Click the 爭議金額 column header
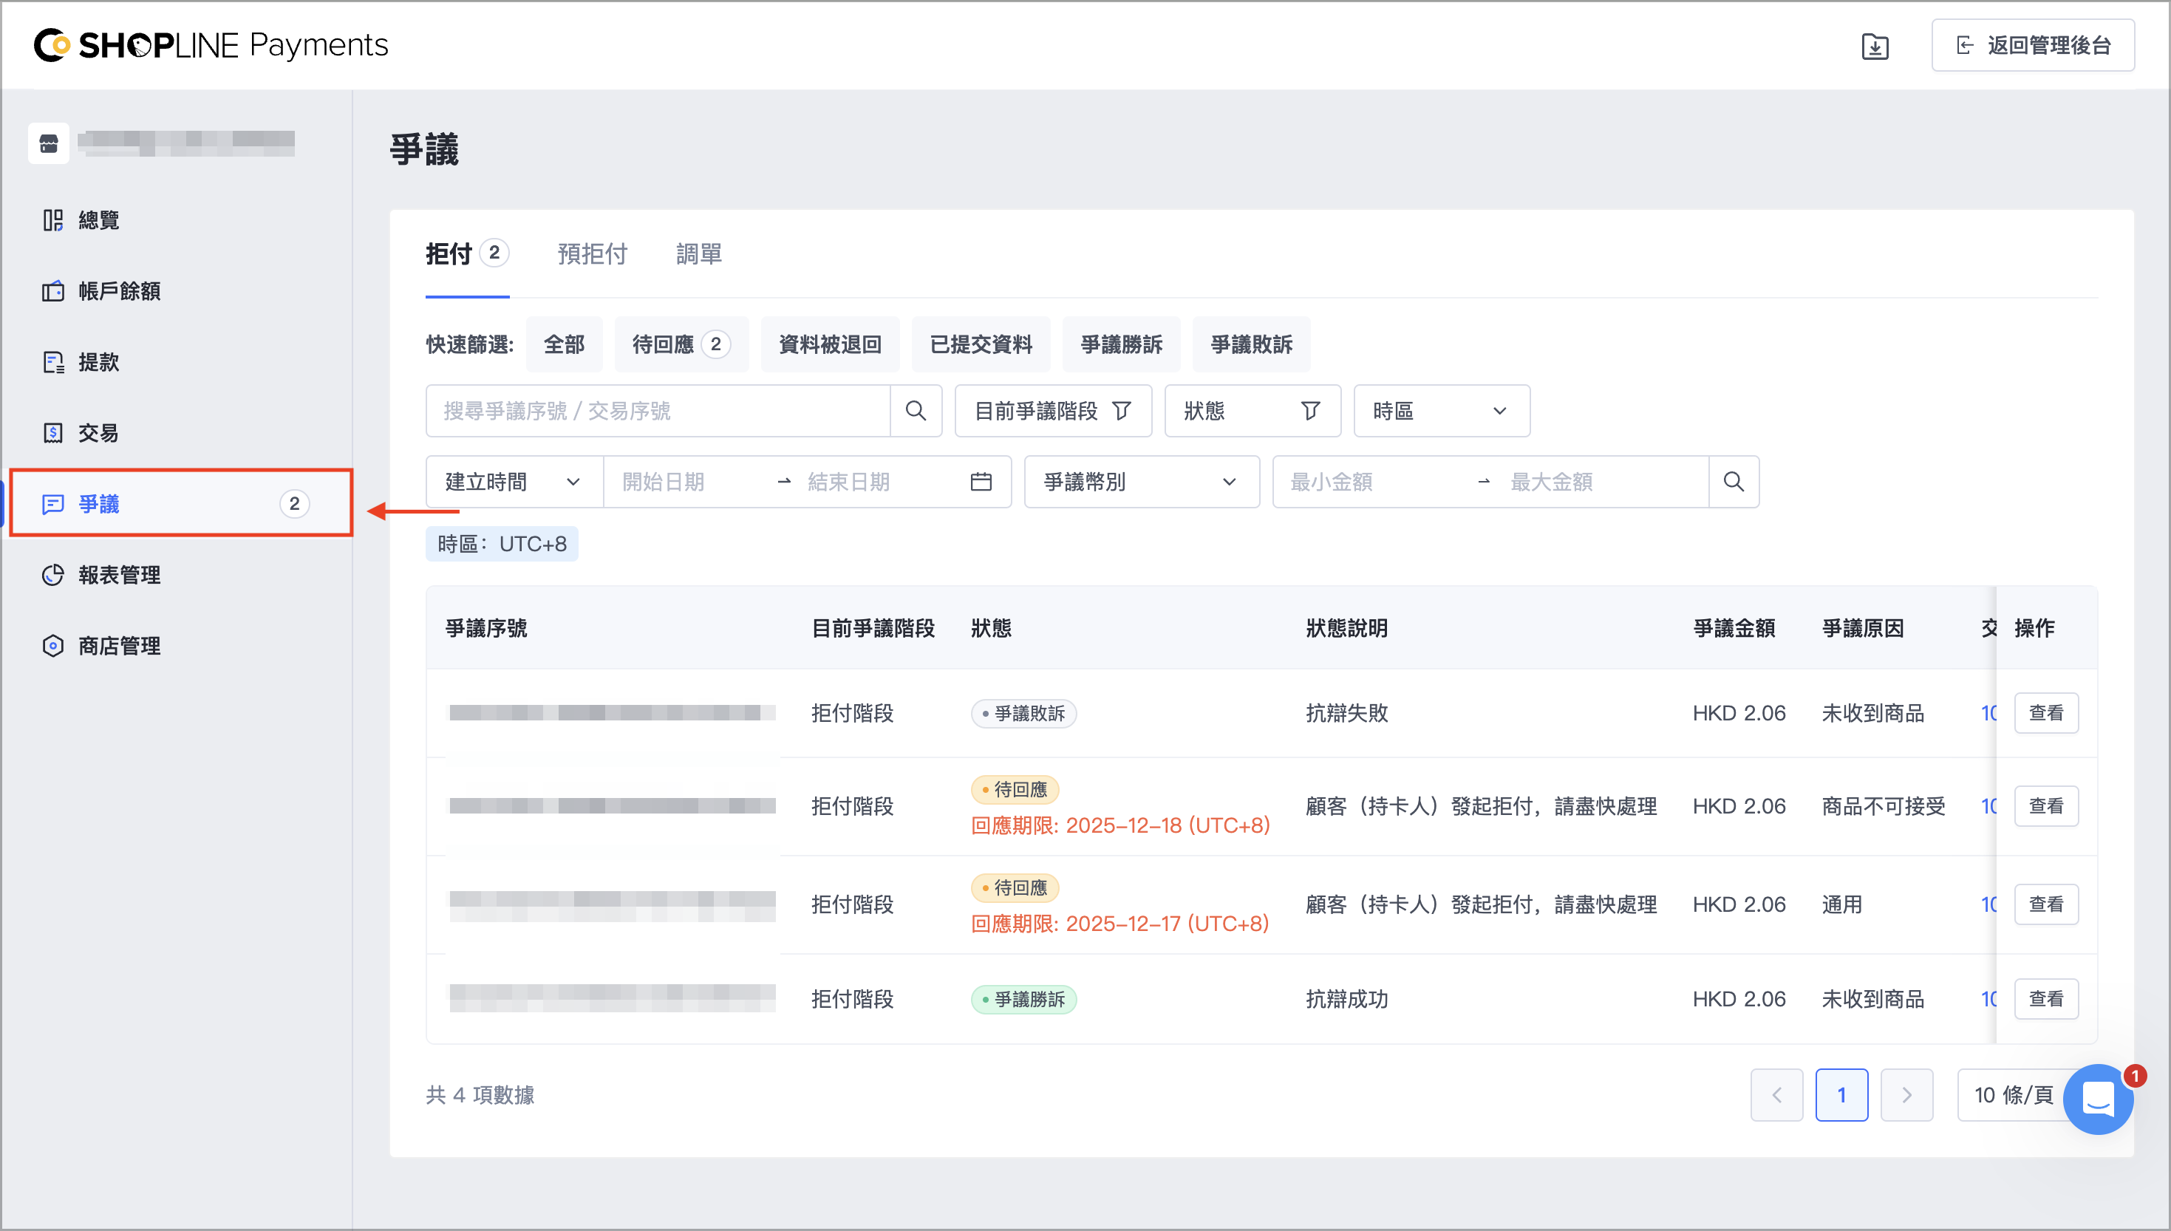Image resolution: width=2171 pixels, height=1231 pixels. 1733,628
